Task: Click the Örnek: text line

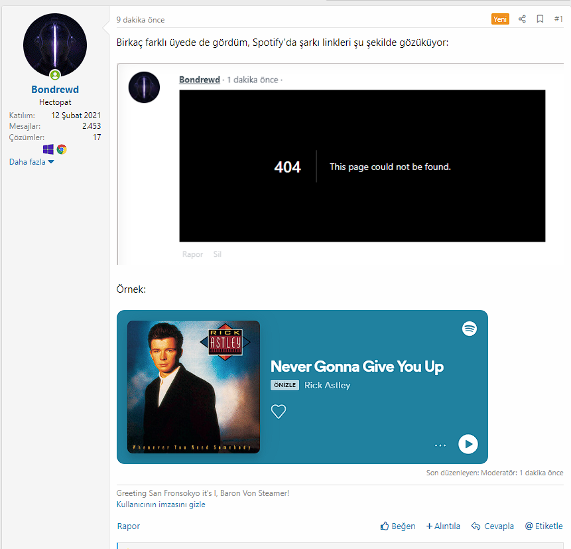Action: [131, 289]
